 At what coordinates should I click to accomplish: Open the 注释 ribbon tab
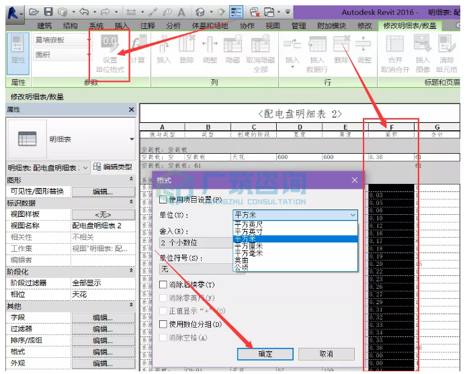click(148, 26)
